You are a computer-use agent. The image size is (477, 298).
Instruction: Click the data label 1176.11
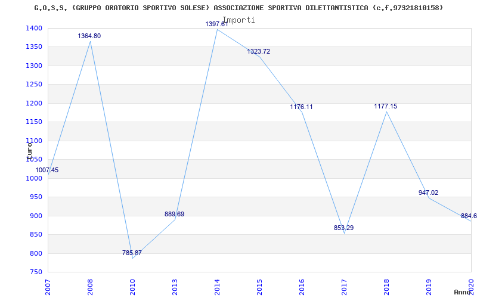click(x=301, y=107)
